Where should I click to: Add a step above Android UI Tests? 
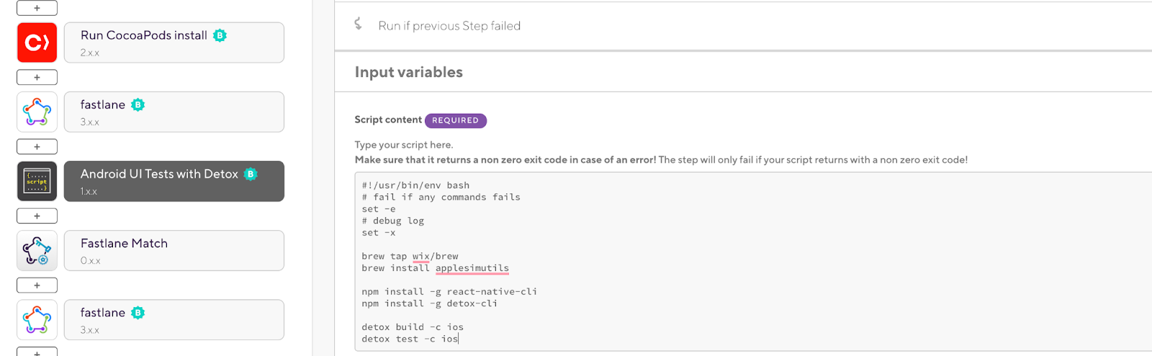click(37, 147)
